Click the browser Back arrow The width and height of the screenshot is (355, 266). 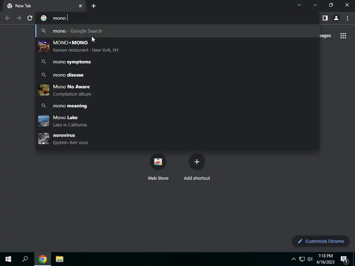pyautogui.click(x=8, y=18)
